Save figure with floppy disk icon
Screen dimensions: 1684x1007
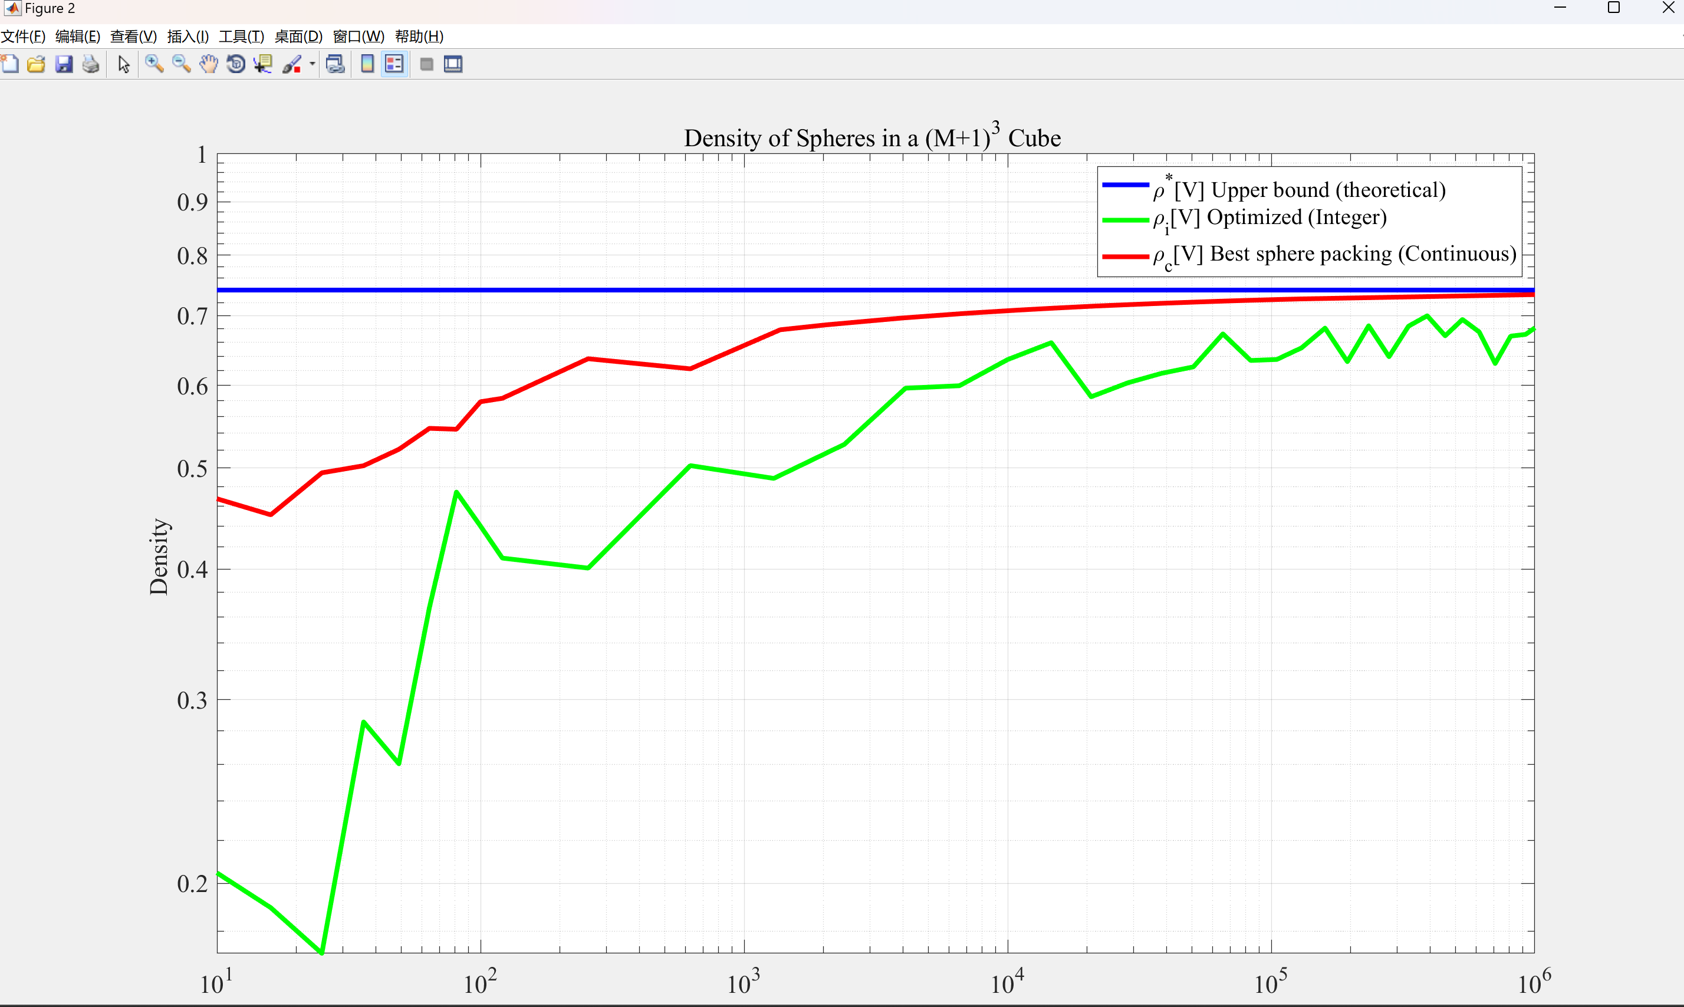(x=64, y=64)
